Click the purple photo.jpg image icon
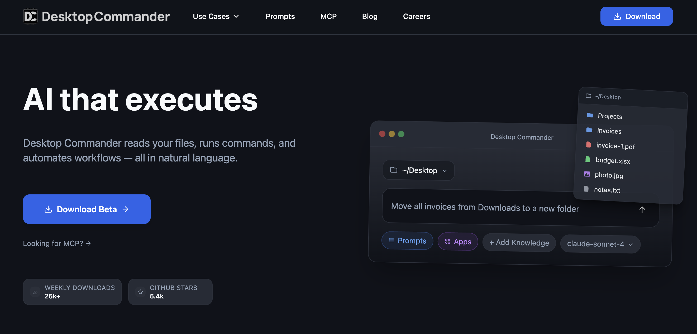Screen dimensions: 697x334 (x=587, y=174)
